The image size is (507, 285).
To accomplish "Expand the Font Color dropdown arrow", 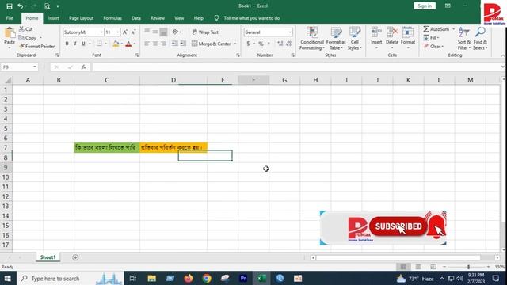I will [135, 44].
